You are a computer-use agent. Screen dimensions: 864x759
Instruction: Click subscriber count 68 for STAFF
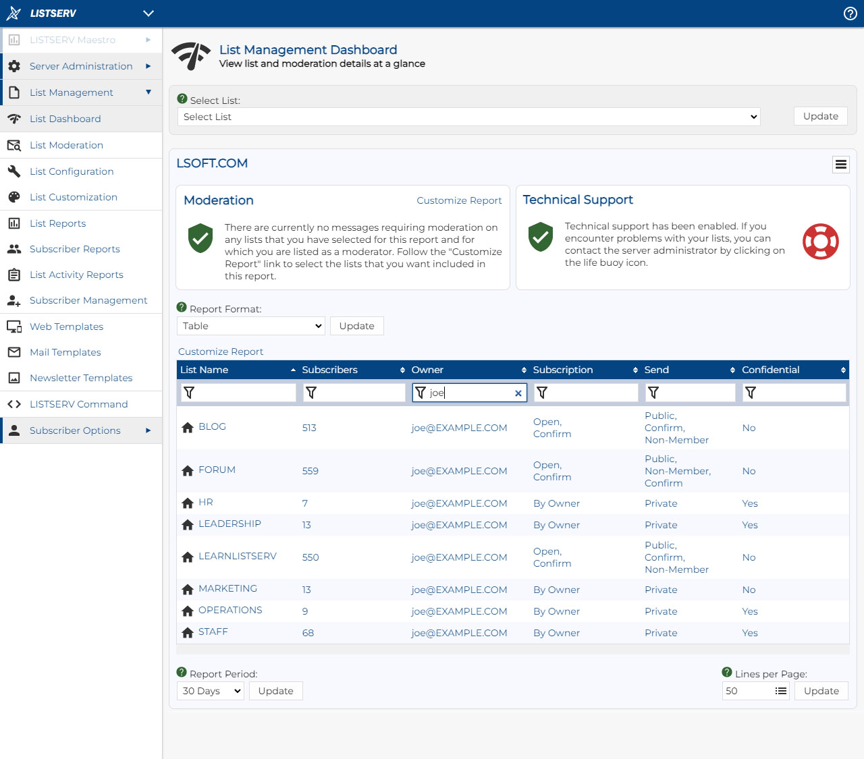point(308,633)
